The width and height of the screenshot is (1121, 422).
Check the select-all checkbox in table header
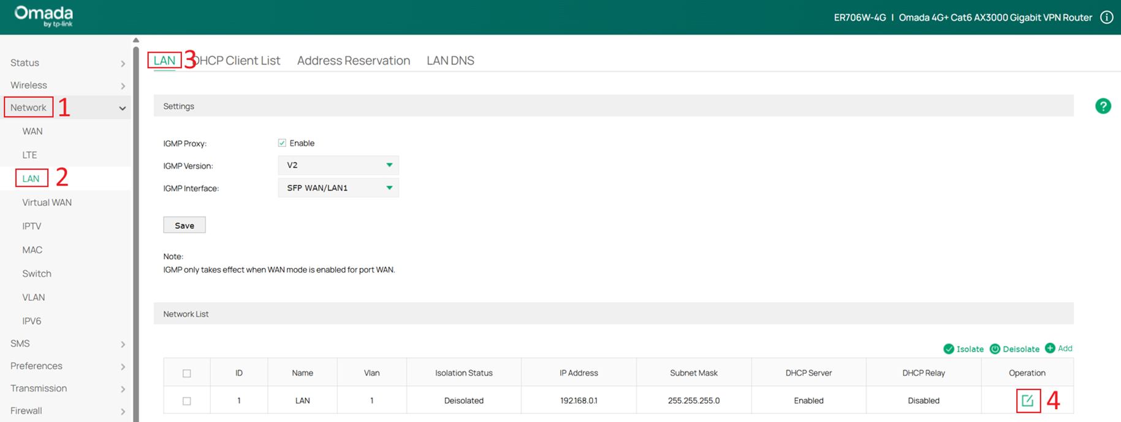pos(187,373)
